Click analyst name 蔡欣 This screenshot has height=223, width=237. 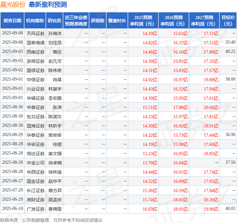pyautogui.click(x=57, y=52)
